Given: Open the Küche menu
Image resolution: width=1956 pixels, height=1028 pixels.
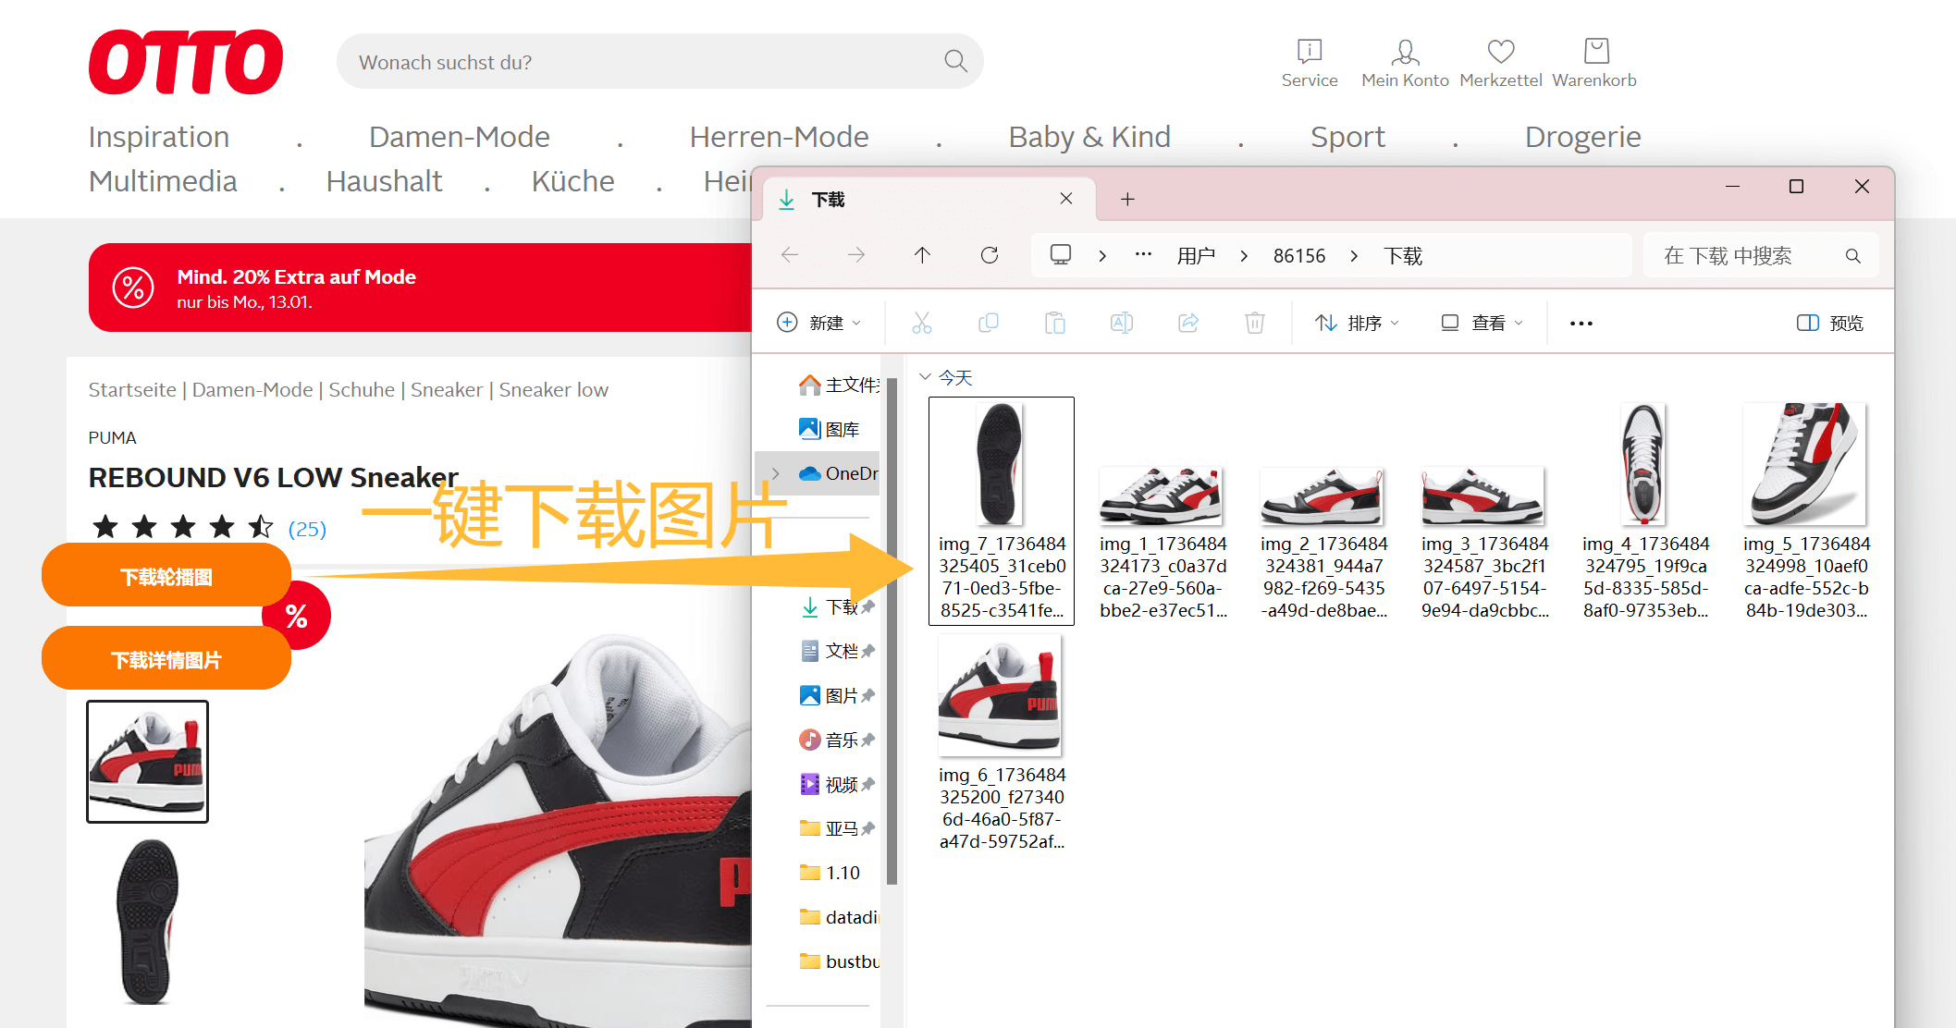Looking at the screenshot, I should pos(572,181).
